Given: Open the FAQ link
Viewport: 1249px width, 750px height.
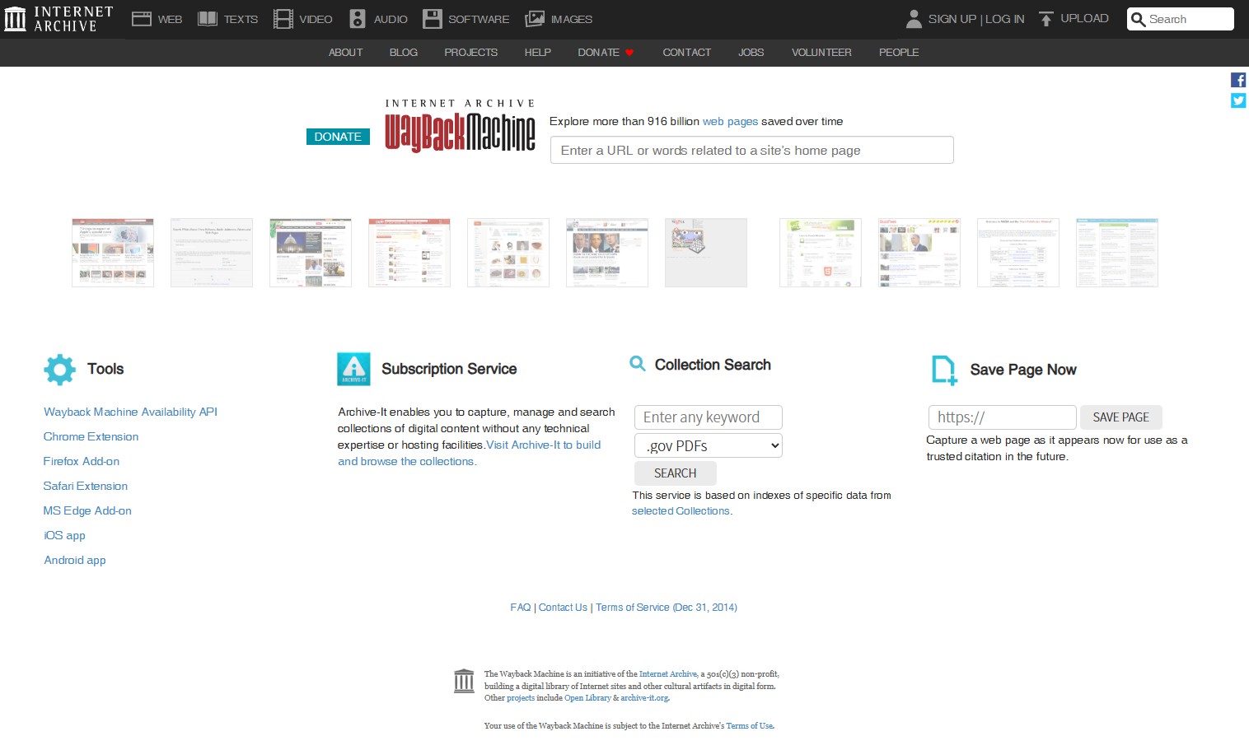Looking at the screenshot, I should click(521, 608).
